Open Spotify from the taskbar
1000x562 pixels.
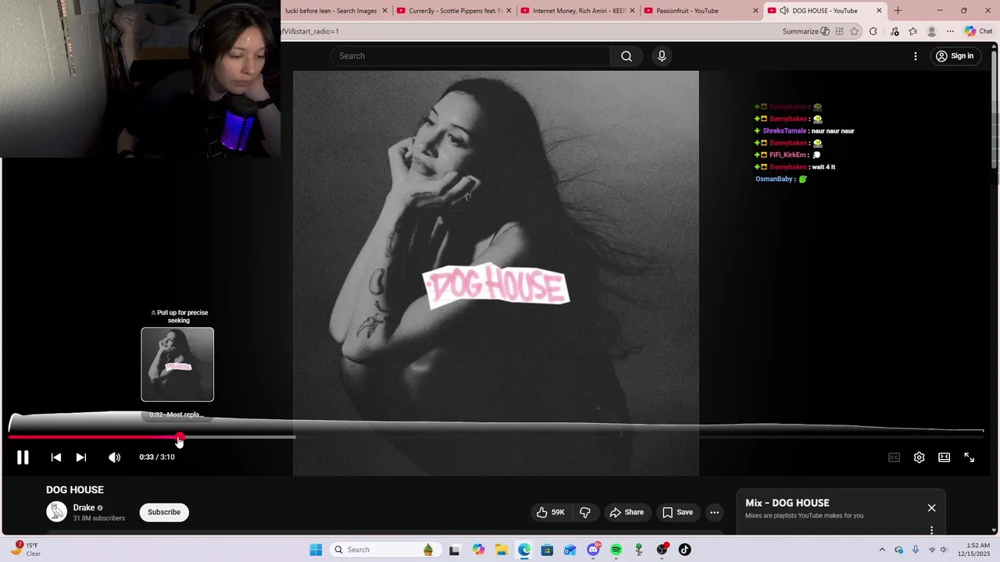[616, 550]
